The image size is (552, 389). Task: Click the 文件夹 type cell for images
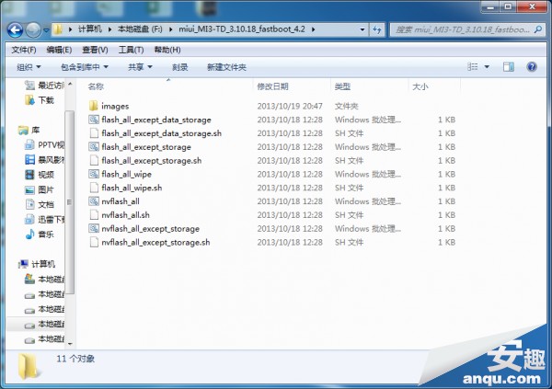click(x=347, y=106)
